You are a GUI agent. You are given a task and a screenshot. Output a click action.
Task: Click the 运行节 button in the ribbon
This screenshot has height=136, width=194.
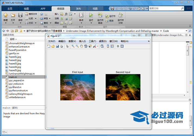(111, 16)
